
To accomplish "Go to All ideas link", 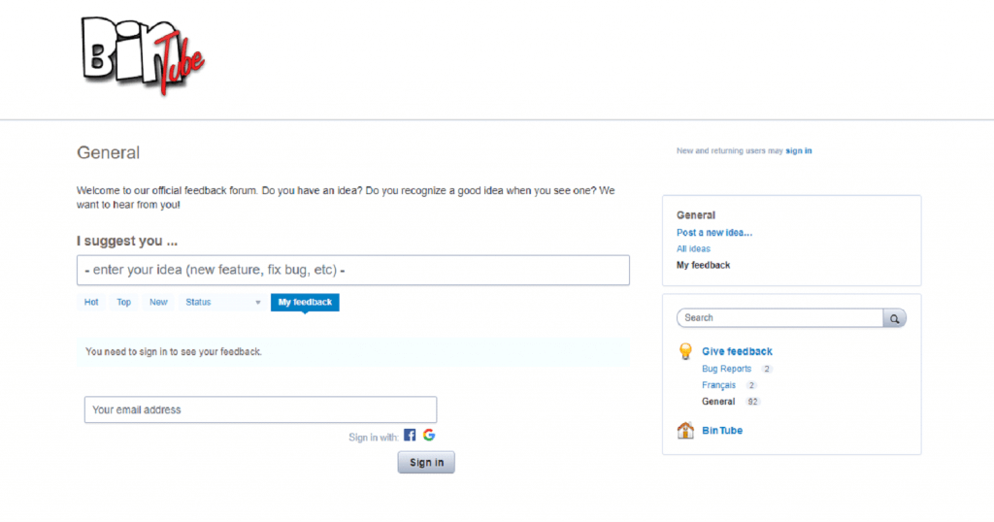I will coord(693,249).
